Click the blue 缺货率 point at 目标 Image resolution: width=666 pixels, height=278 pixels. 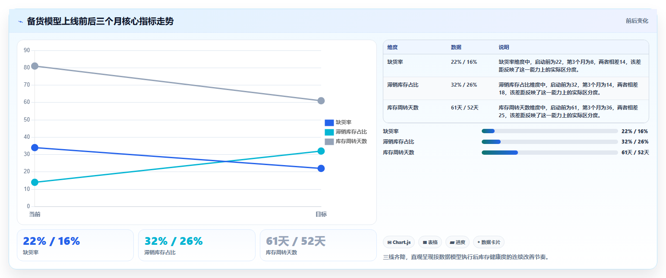[321, 169]
